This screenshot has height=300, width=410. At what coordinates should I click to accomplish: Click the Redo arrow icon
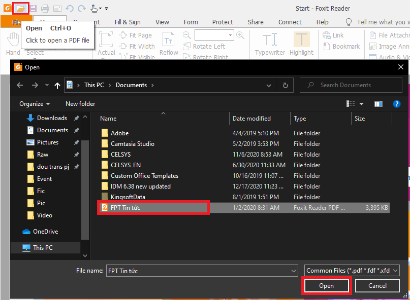click(82, 9)
